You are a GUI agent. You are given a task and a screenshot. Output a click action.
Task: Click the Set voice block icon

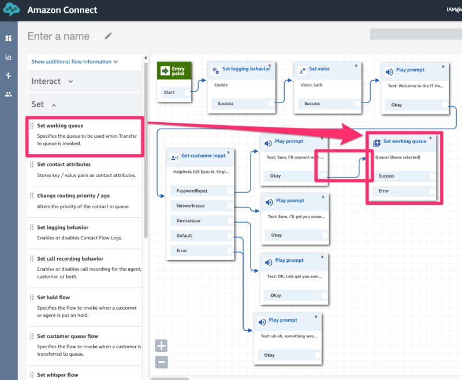click(302, 70)
